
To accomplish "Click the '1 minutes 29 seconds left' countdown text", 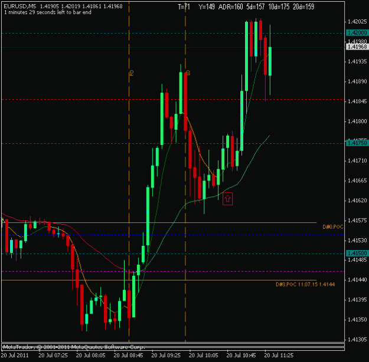I will (48, 12).
